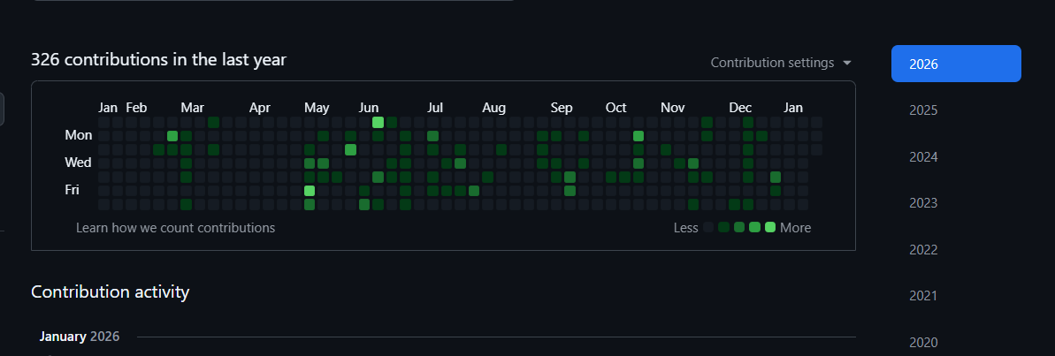Click the May month label
Screen dimensions: 1055x356
[x=317, y=108]
